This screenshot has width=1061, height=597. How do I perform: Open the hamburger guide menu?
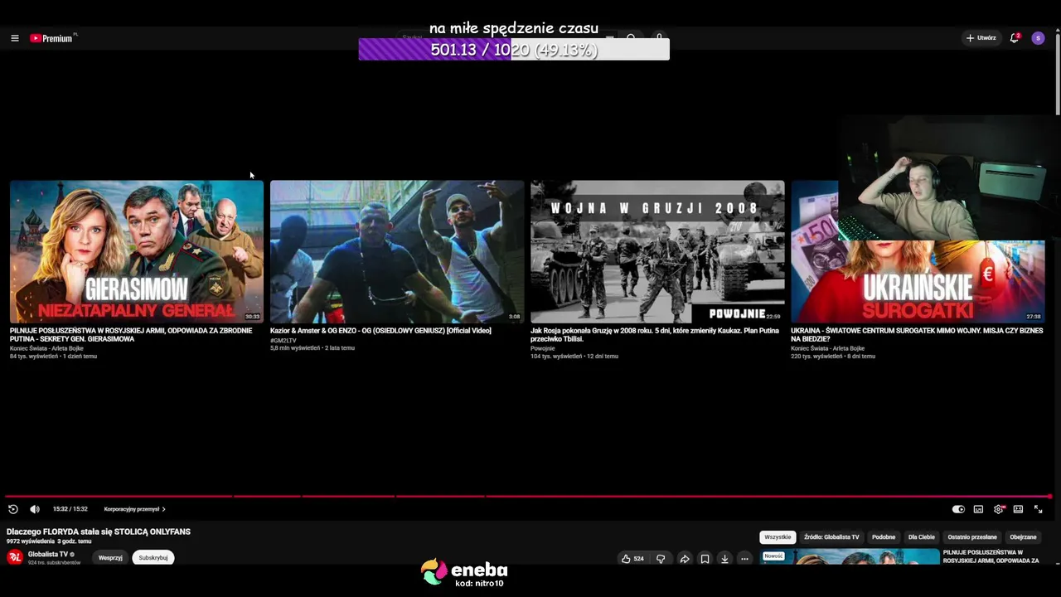(x=14, y=38)
